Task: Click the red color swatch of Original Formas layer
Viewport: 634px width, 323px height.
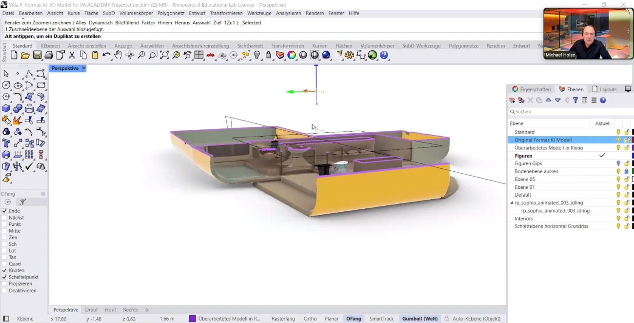Action: [x=633, y=140]
